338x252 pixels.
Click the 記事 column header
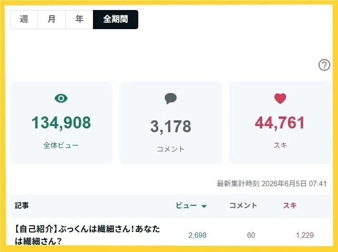22,205
